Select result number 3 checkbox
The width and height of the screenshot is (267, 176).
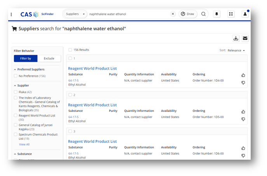[x=70, y=131]
